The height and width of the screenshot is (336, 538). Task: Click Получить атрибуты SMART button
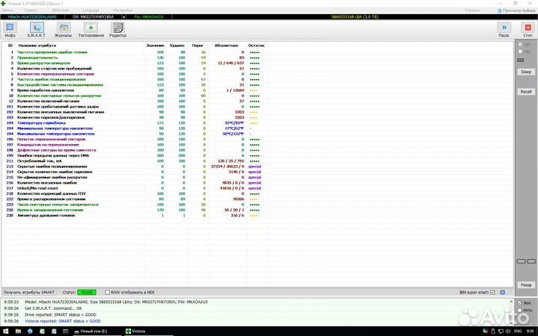point(28,292)
